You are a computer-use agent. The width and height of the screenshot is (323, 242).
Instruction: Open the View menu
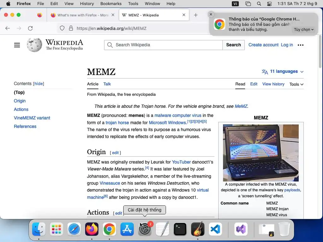(69, 4)
